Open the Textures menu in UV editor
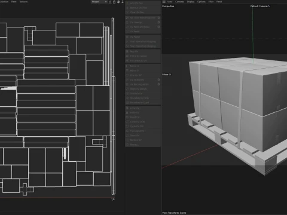The width and height of the screenshot is (287, 215). click(x=23, y=2)
